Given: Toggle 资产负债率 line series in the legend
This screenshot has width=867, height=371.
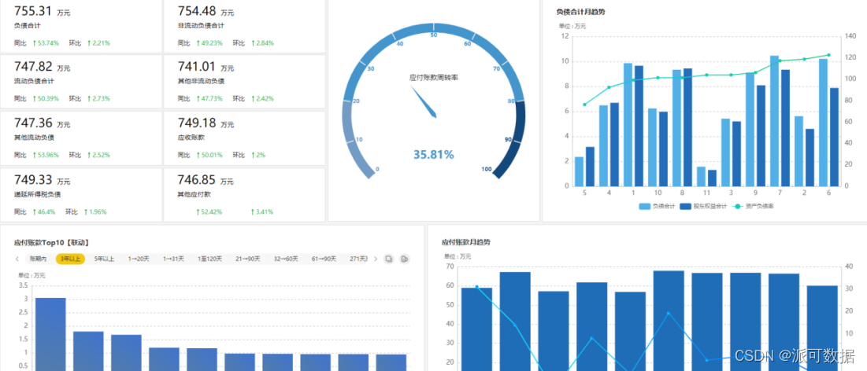Looking at the screenshot, I should click(x=753, y=207).
